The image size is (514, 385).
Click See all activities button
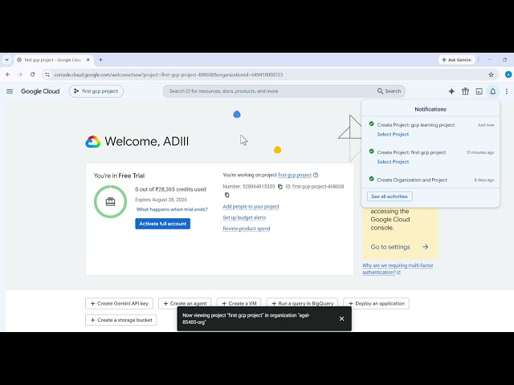(390, 197)
